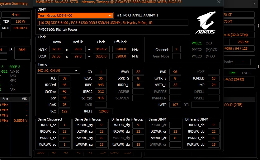Click the AORUS logo
Image resolution: width=260 pixels, height=160 pixels.
[206, 22]
